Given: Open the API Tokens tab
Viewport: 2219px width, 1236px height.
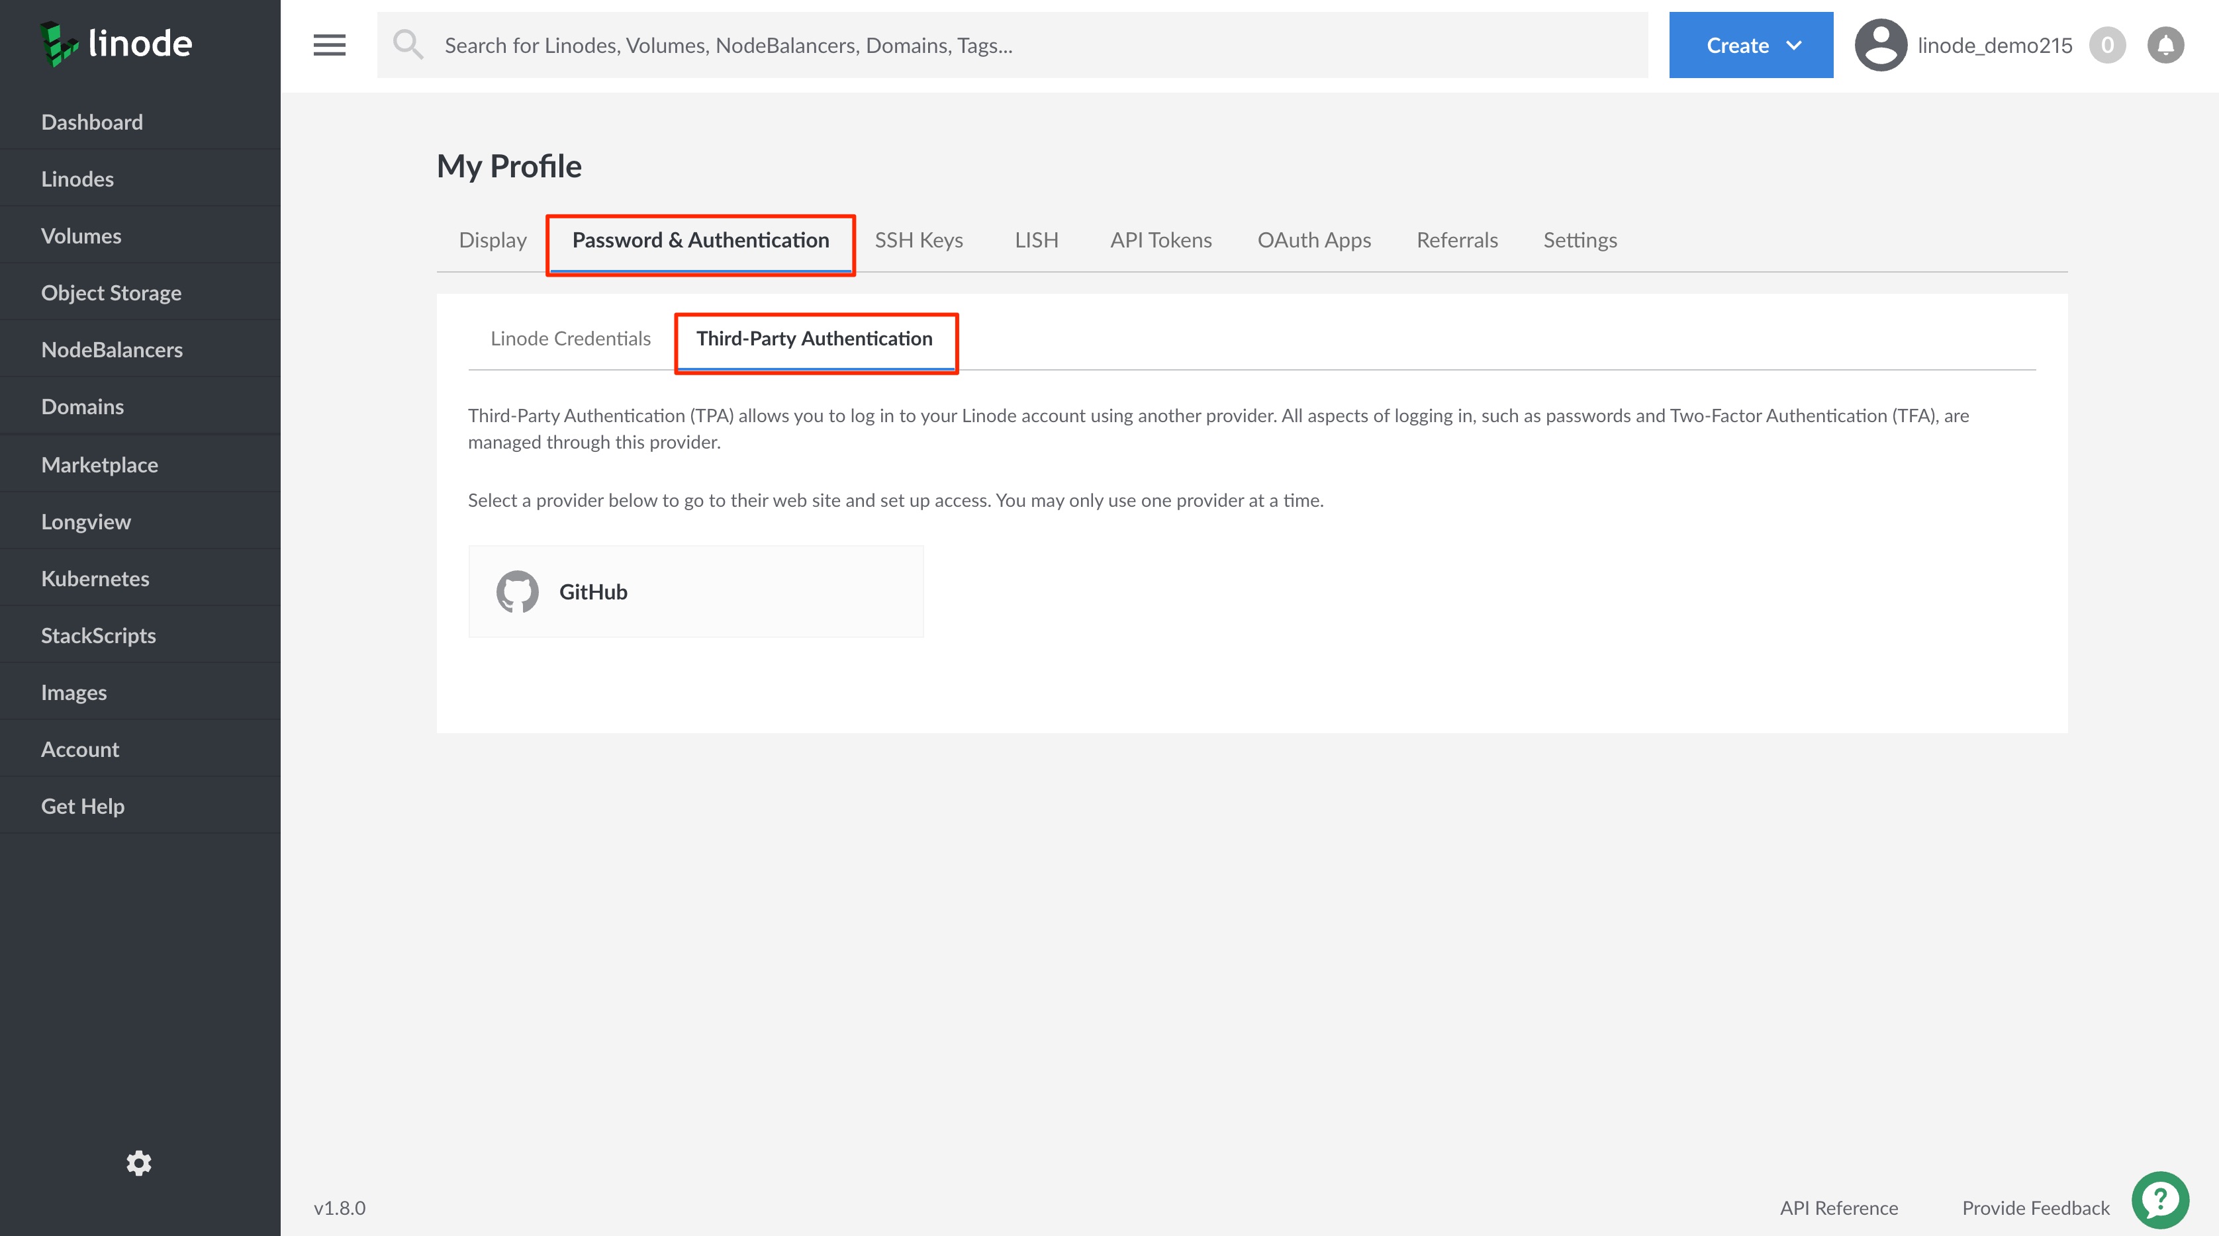Looking at the screenshot, I should [x=1160, y=240].
